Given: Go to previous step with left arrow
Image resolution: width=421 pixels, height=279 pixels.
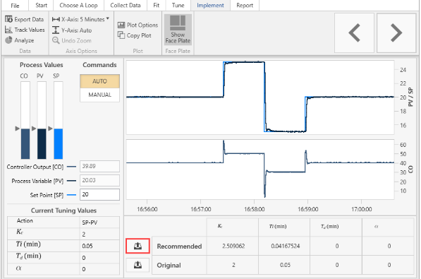Looking at the screenshot, I should click(x=354, y=32).
